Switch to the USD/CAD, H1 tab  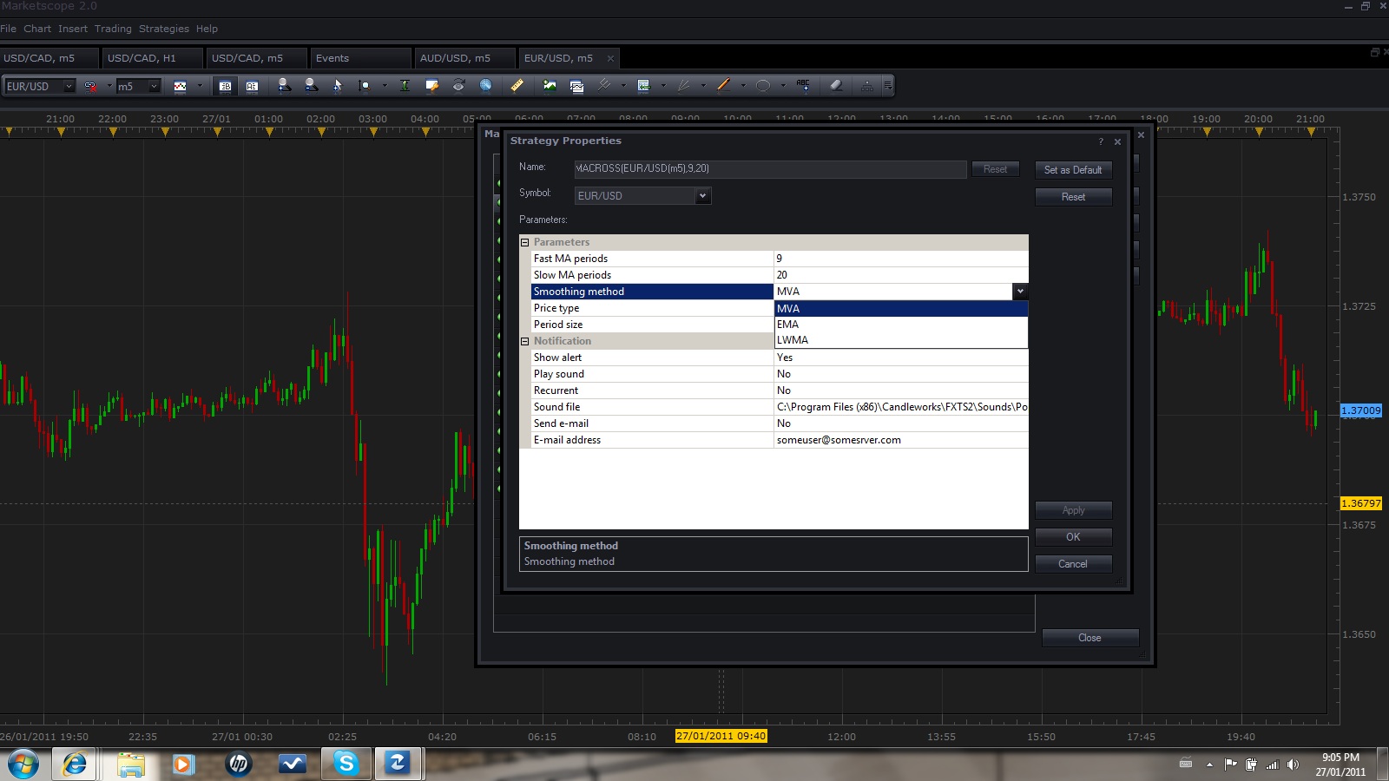click(152, 58)
